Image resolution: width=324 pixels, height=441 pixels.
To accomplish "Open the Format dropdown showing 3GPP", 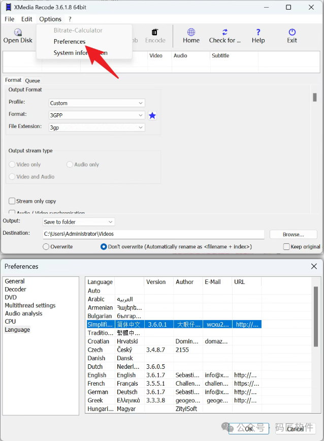I will (96, 115).
